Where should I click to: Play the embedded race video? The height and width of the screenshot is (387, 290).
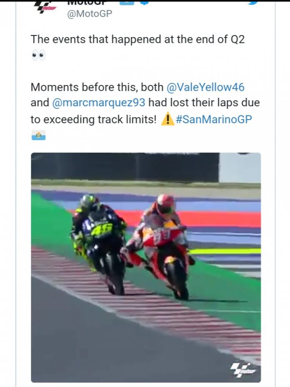point(146,267)
